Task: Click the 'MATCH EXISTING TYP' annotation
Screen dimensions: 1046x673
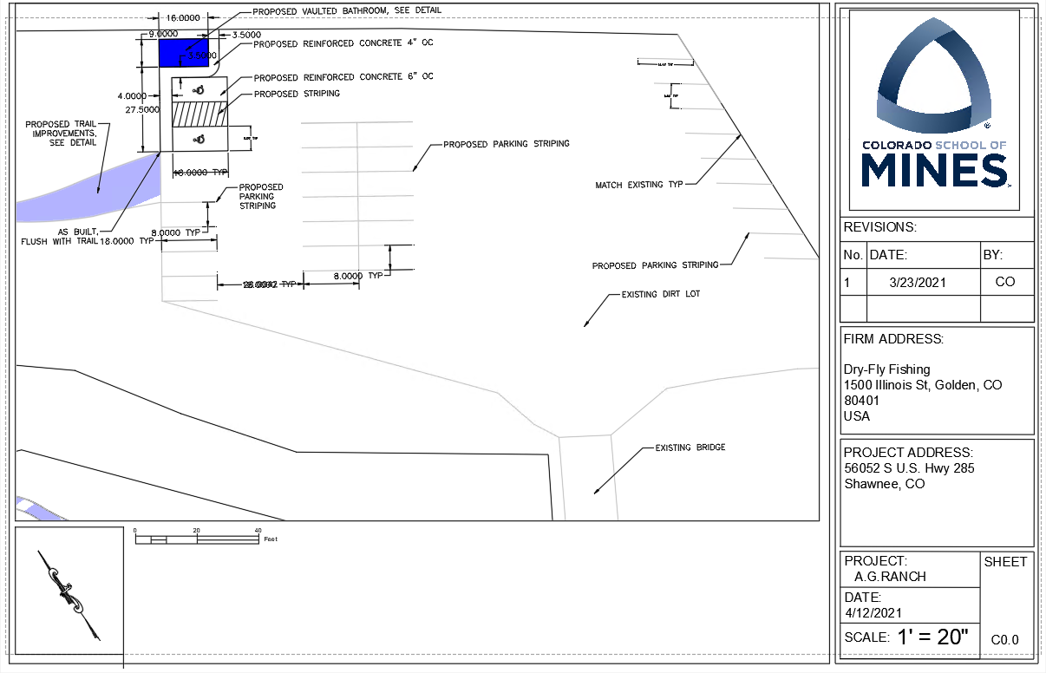Action: pos(639,185)
